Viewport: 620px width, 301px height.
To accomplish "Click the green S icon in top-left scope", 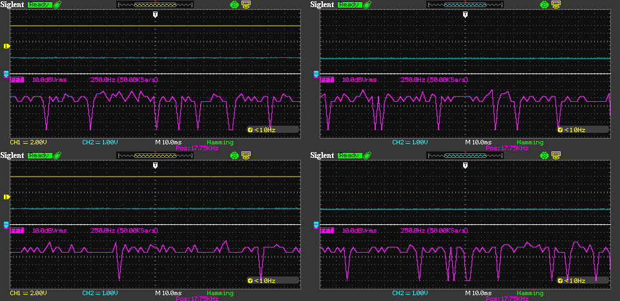I will point(234,5).
